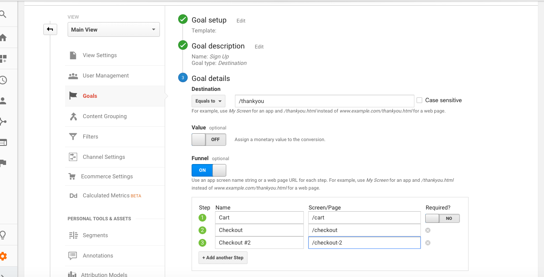This screenshot has width=544, height=277.
Task: Click the Calculated Metrics Dd icon
Action: (73, 196)
